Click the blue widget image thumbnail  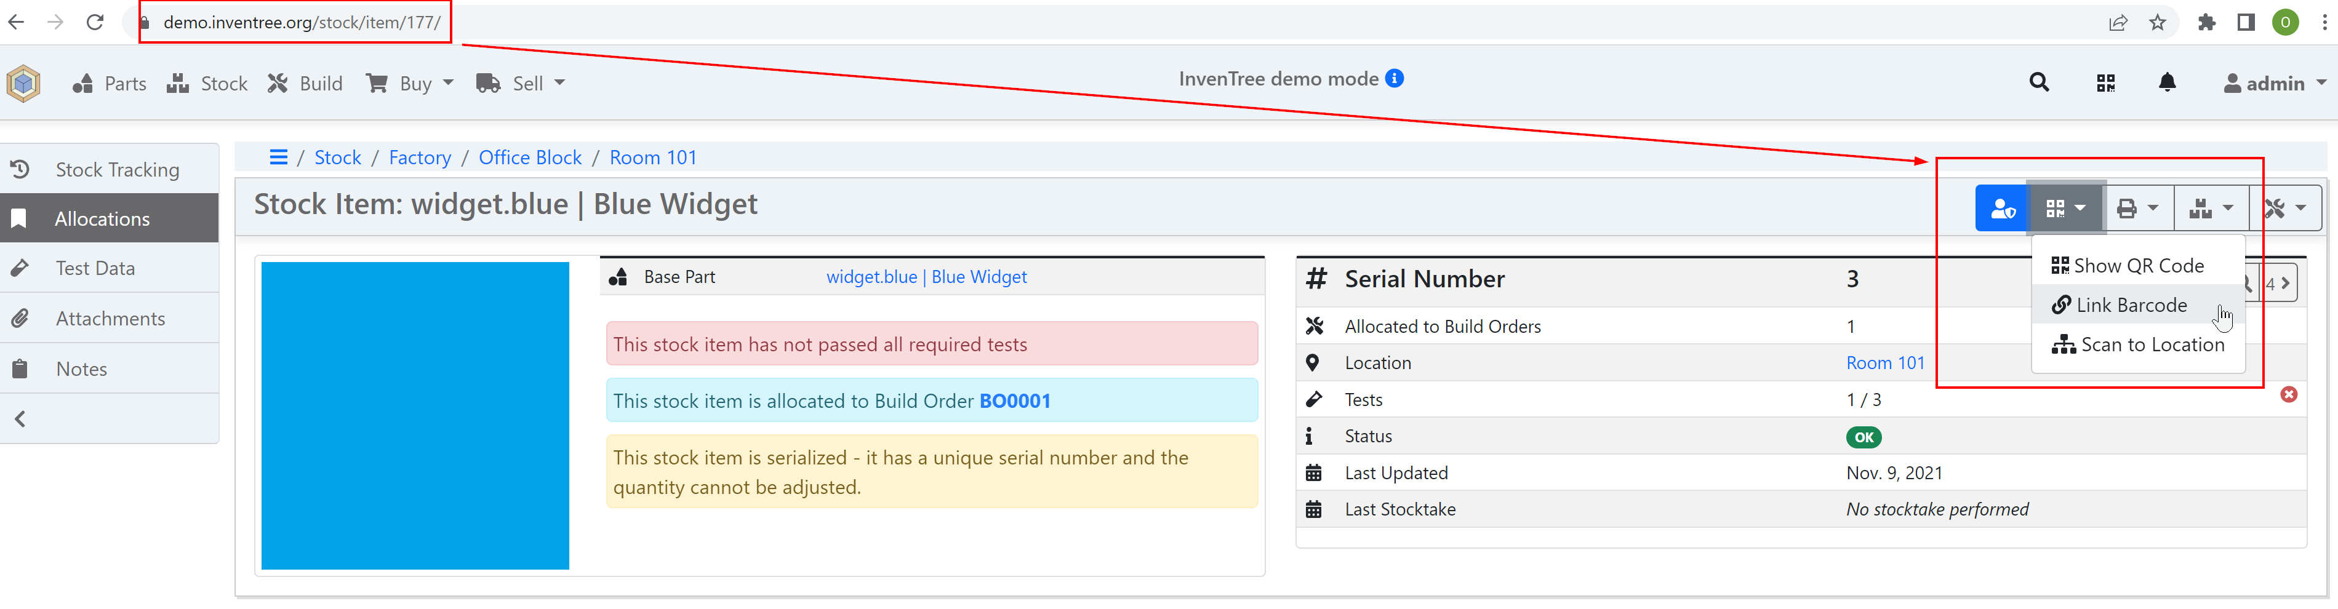coord(415,416)
